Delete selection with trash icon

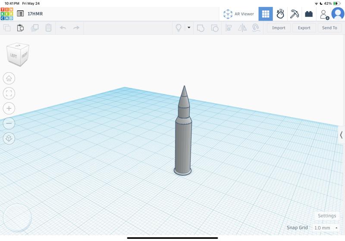pos(48,28)
